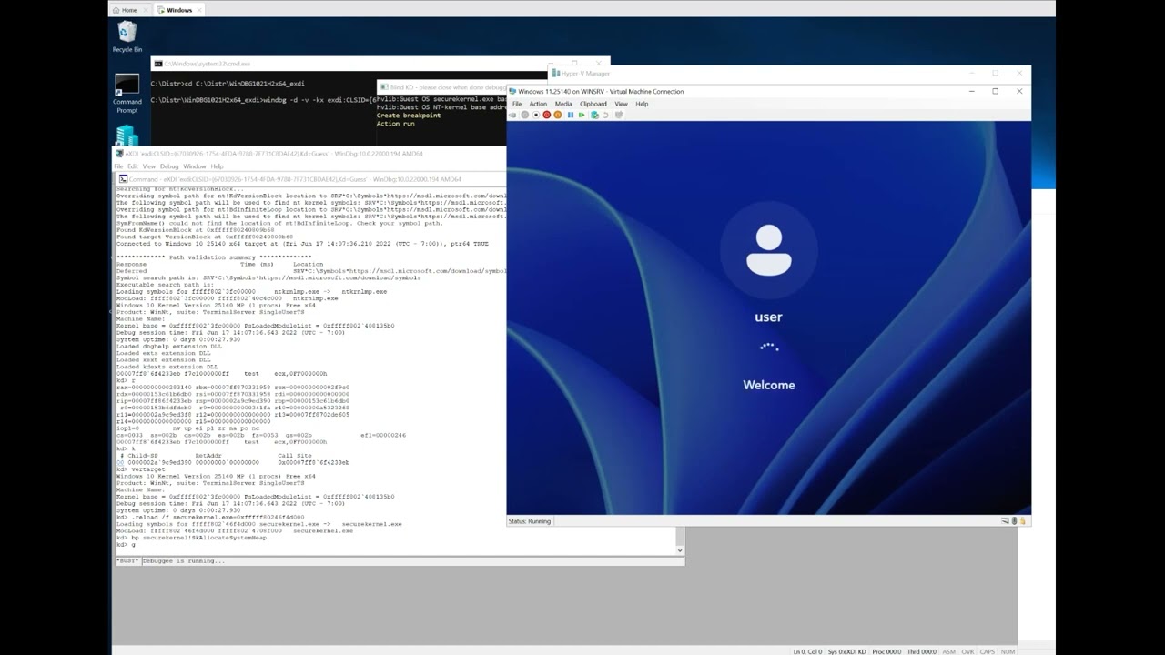This screenshot has width=1165, height=655.
Task: Click 'Status: Running' text in VM window
Action: (x=530, y=521)
